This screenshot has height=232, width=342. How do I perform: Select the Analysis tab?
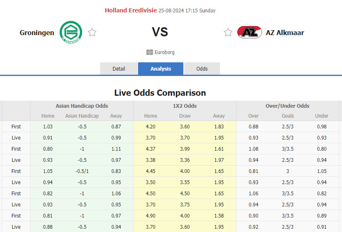pos(161,69)
